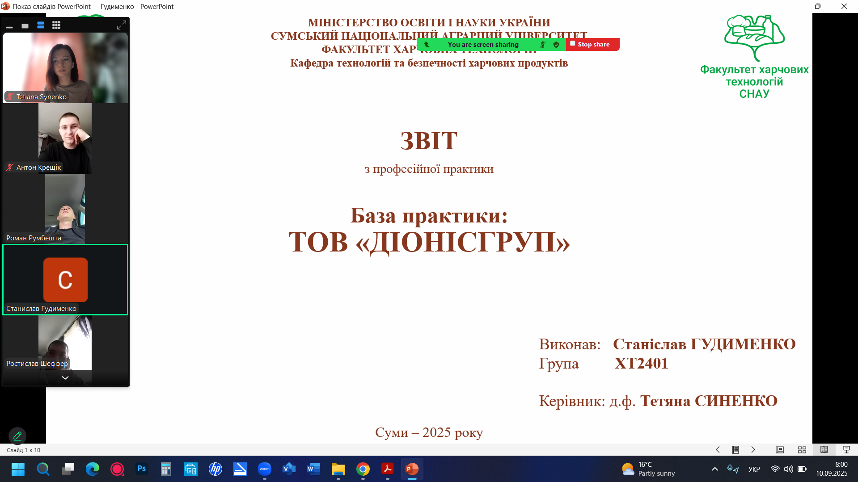Open the slide list menu icon
This screenshot has width=858, height=482.
[735, 450]
